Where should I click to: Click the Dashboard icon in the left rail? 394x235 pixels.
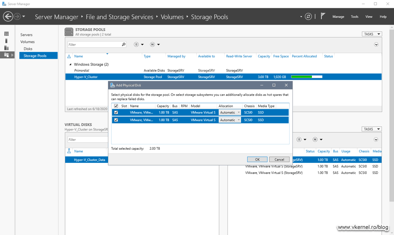[7, 34]
